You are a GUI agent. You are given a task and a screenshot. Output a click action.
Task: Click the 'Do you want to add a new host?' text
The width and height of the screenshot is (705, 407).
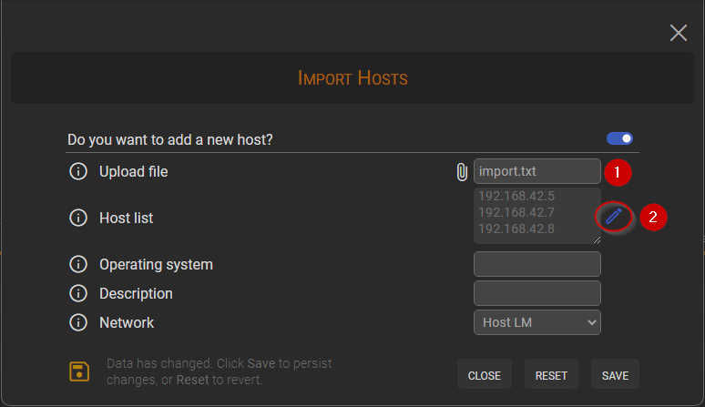(x=170, y=139)
